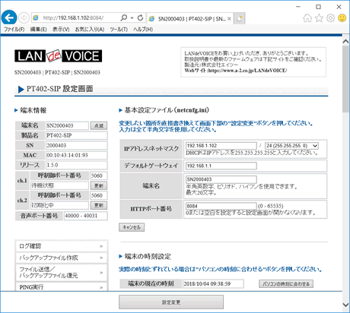Open the ログ確認 menu item
The image size is (350, 313).
(62, 246)
